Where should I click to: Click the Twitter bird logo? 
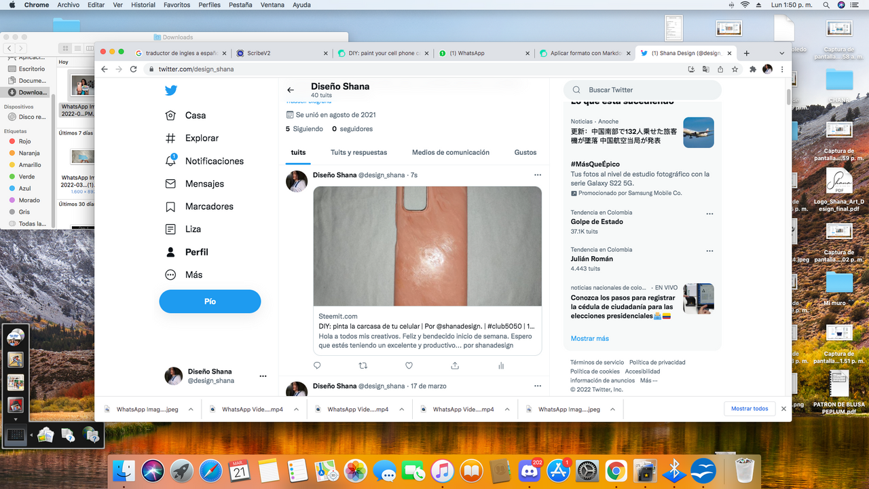point(170,90)
